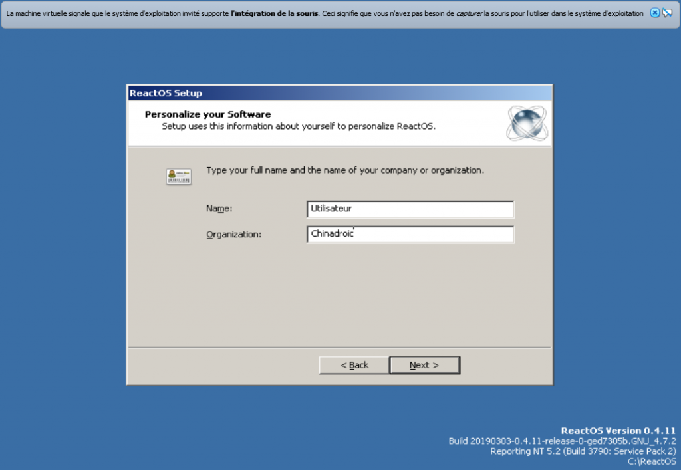Dismiss the mouse integration notification banner

pos(654,13)
